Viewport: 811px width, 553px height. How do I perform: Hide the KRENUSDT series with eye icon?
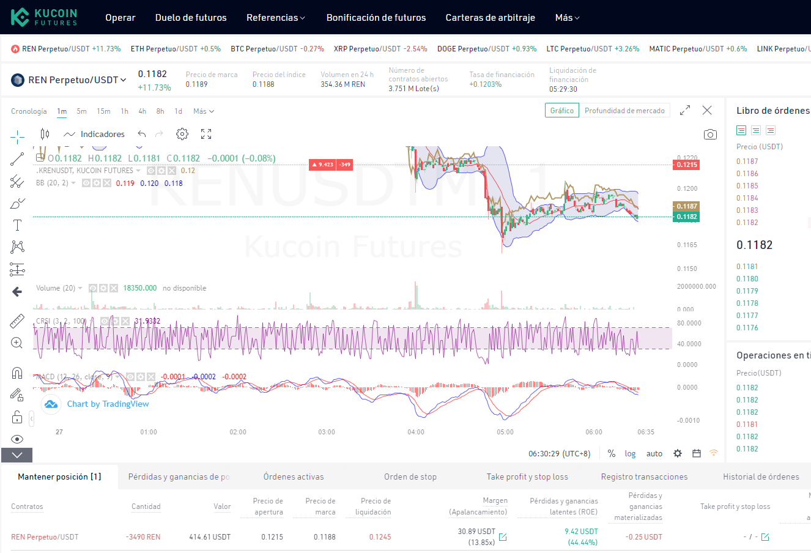(152, 171)
